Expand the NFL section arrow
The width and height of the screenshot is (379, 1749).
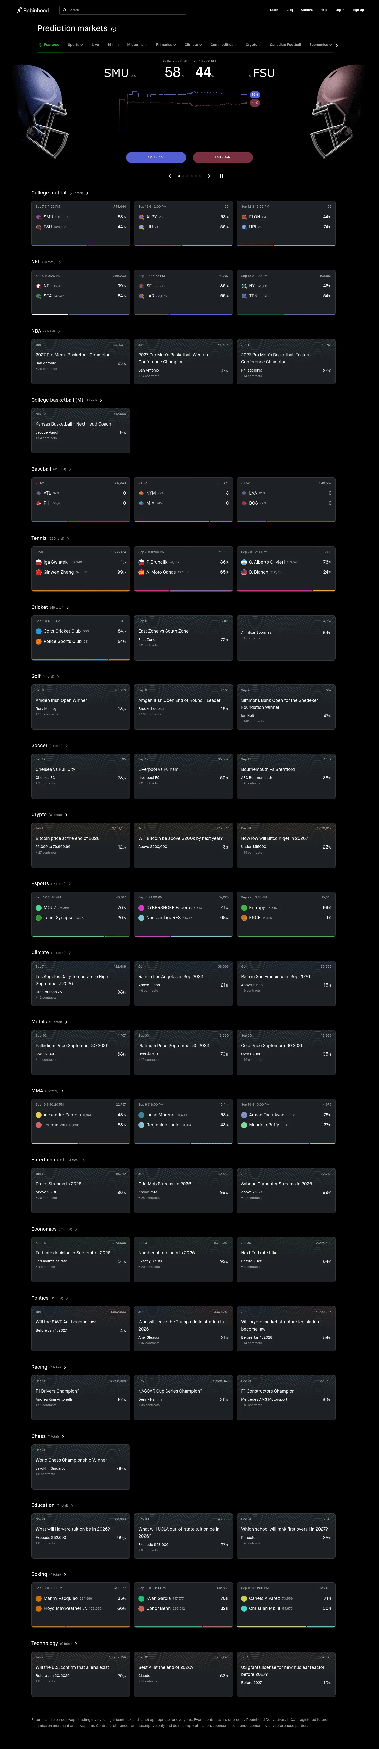(x=60, y=262)
